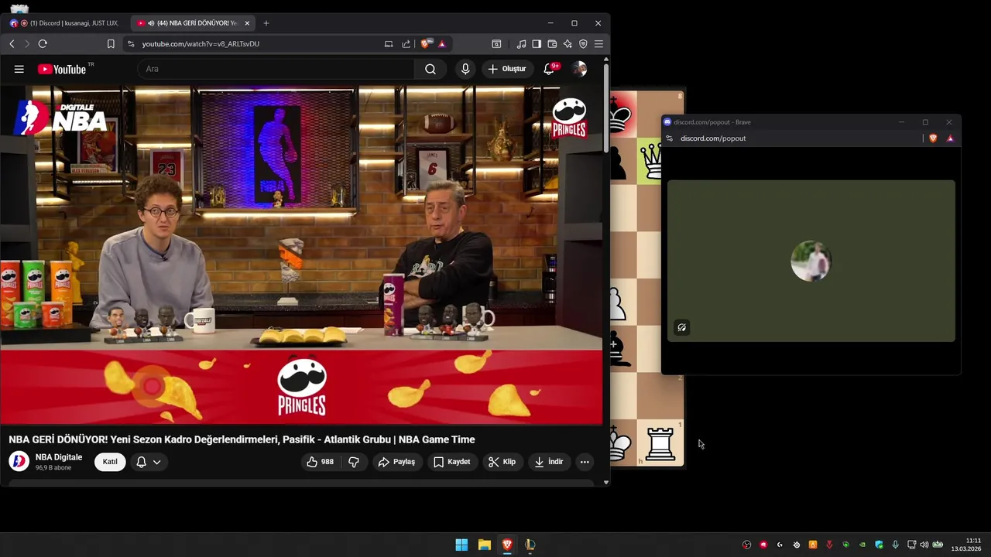This screenshot has height=557, width=991.
Task: Download video with the İndir button
Action: tap(548, 462)
